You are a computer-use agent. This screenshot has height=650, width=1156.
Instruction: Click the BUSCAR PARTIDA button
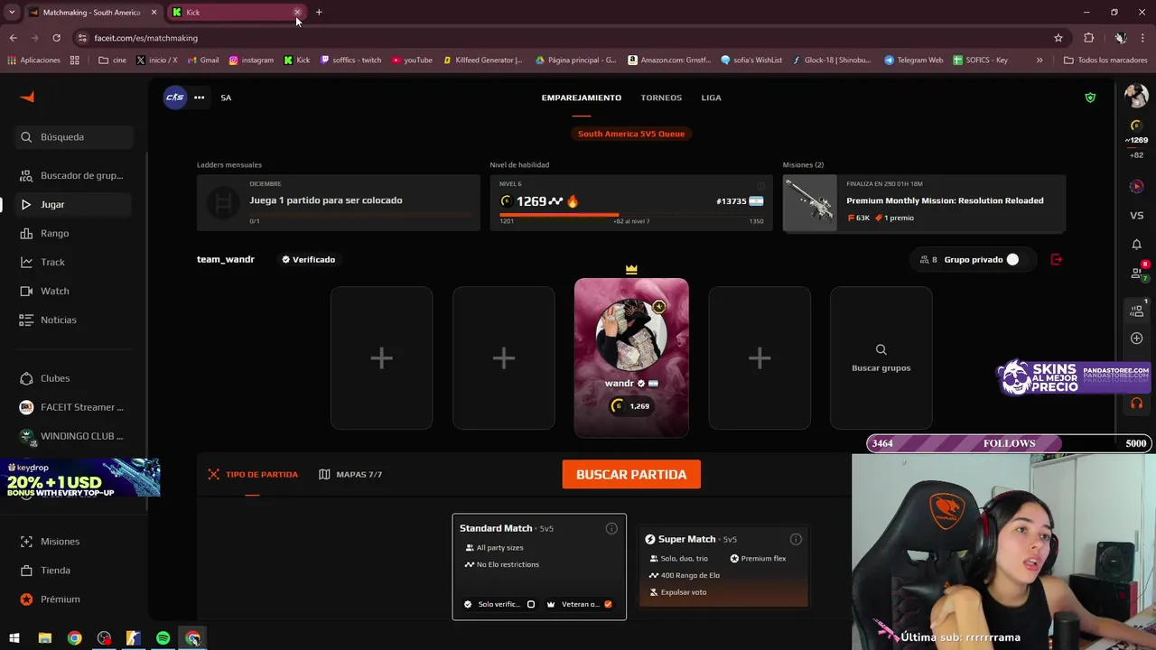click(631, 474)
